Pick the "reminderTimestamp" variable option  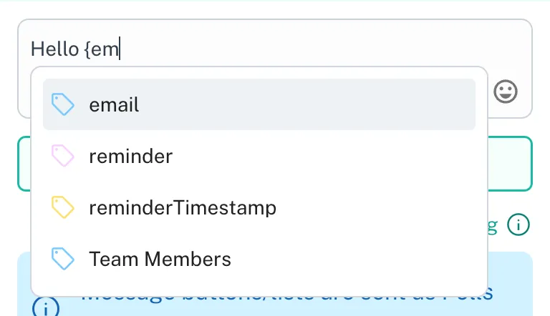click(182, 208)
